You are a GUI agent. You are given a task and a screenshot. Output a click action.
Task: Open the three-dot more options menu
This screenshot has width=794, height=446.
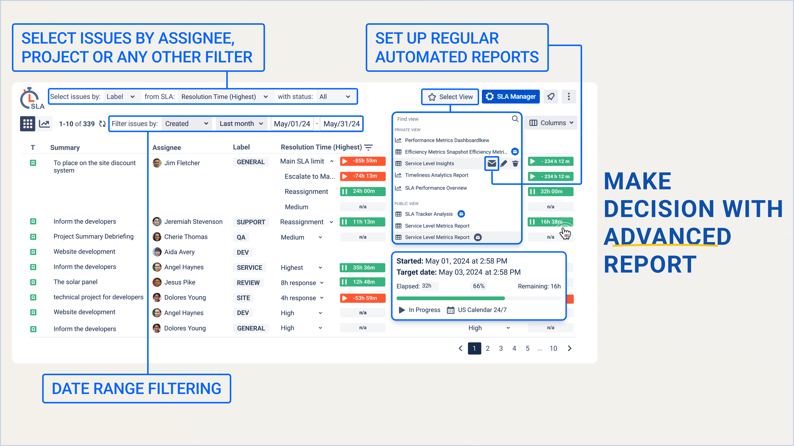click(569, 96)
